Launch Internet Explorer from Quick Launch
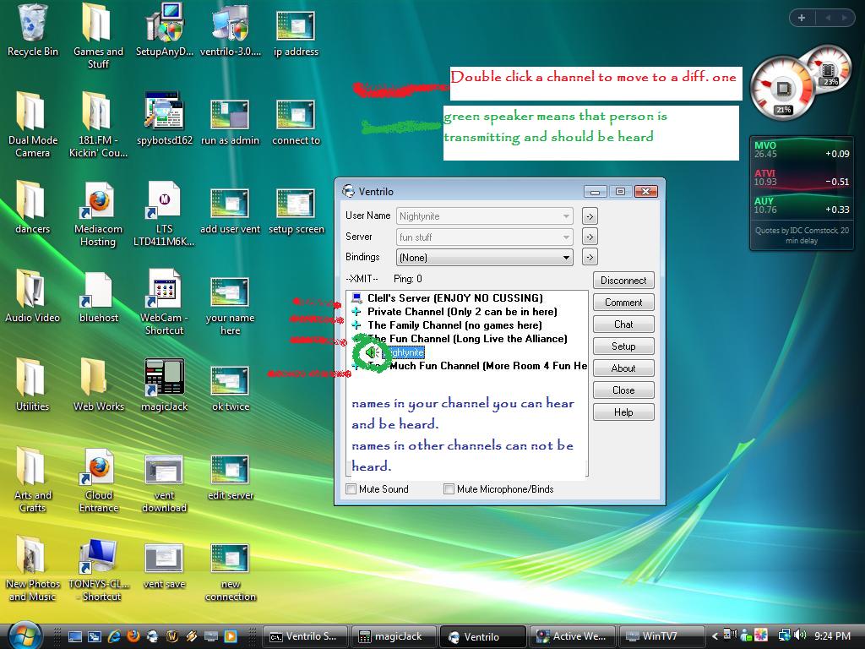This screenshot has width=865, height=649. click(114, 636)
